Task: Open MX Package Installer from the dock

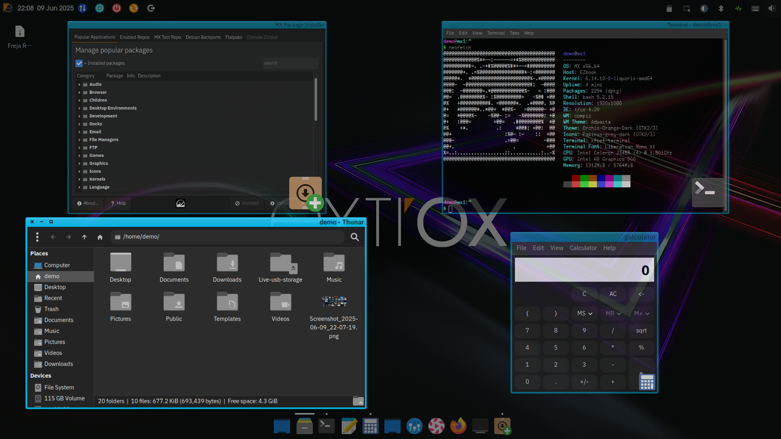Action: pos(502,426)
